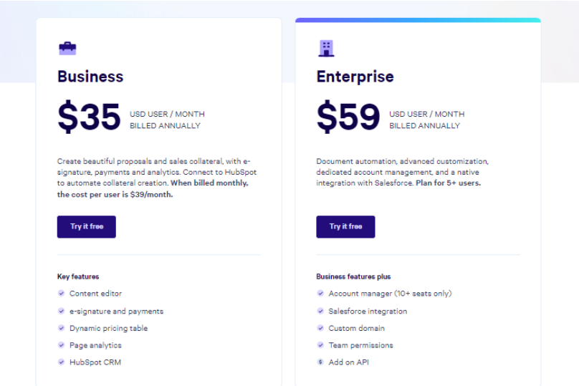Click the Key features section label
This screenshot has height=386, width=579.
click(x=78, y=276)
